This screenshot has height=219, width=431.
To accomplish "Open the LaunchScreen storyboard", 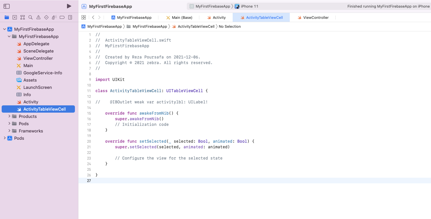I will click(38, 87).
